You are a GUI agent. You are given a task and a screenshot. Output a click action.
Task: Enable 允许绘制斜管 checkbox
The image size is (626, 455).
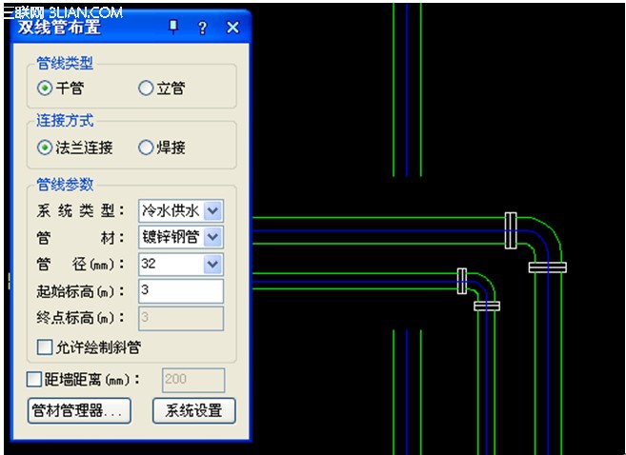coord(45,346)
